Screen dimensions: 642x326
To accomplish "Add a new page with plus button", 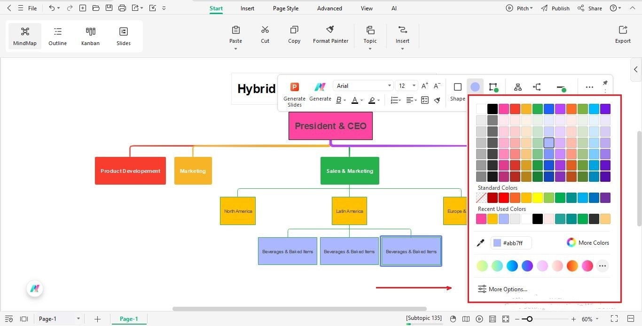I will point(97,319).
